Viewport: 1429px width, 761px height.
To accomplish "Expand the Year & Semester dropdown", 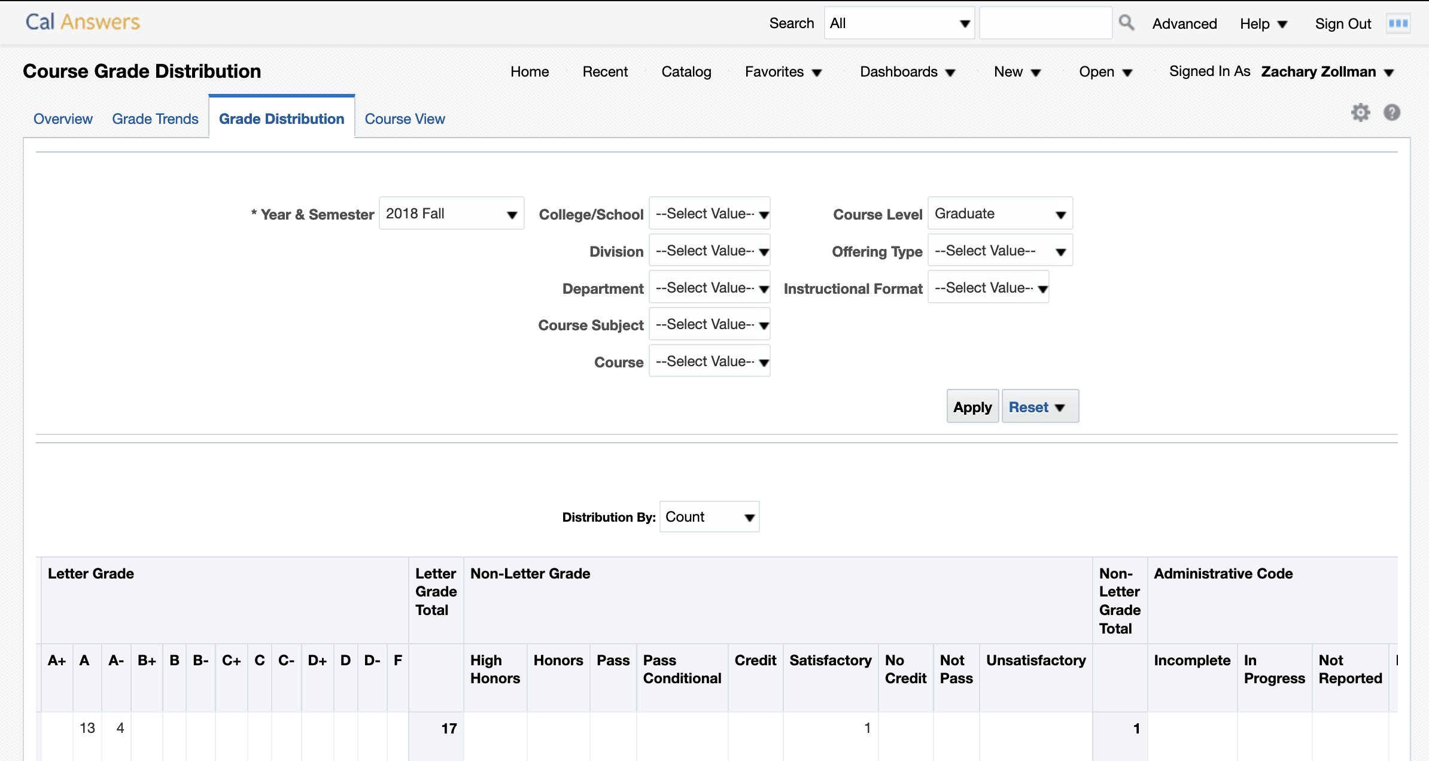I will point(510,214).
